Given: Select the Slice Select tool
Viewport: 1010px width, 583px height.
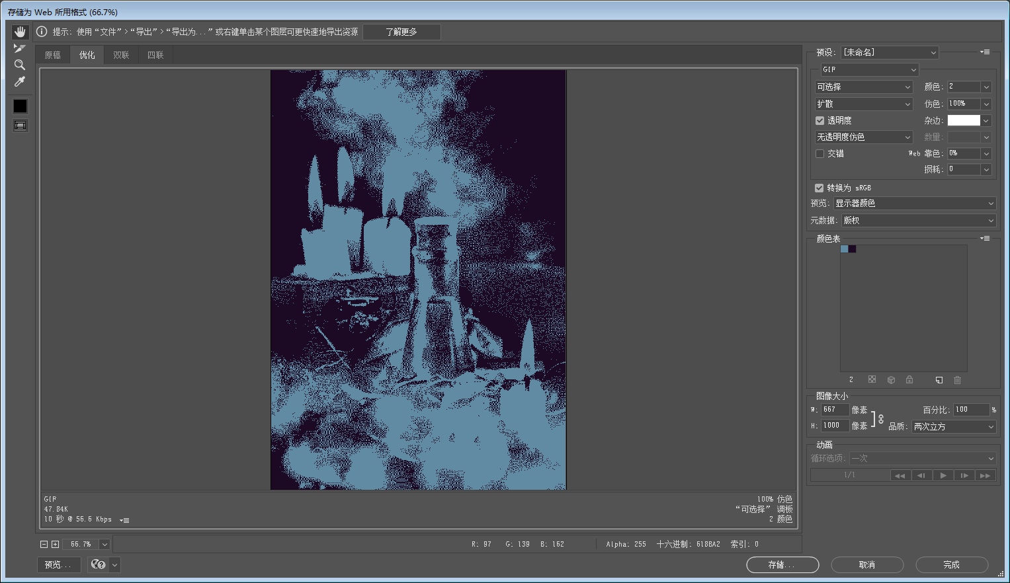Looking at the screenshot, I should [x=20, y=48].
